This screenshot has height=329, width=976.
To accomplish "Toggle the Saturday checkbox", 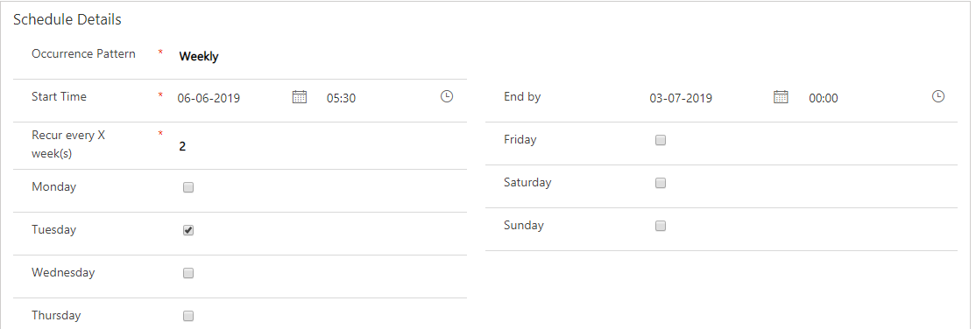I will (x=661, y=183).
